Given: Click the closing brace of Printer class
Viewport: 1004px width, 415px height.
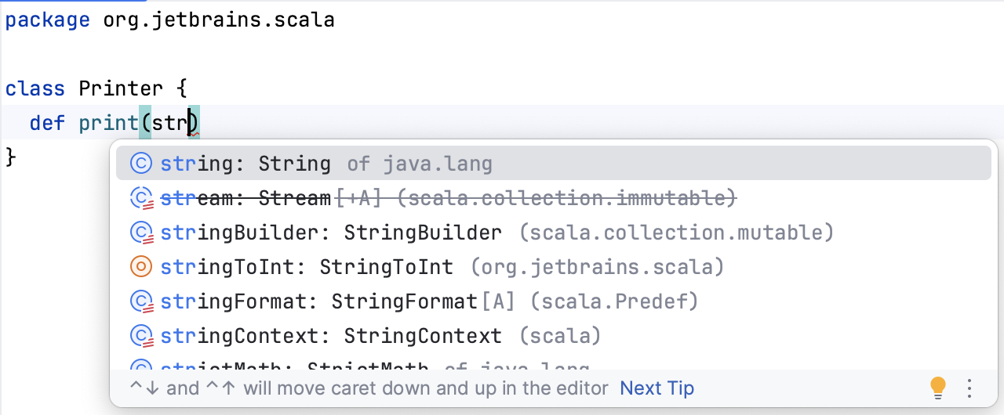Looking at the screenshot, I should (11, 157).
